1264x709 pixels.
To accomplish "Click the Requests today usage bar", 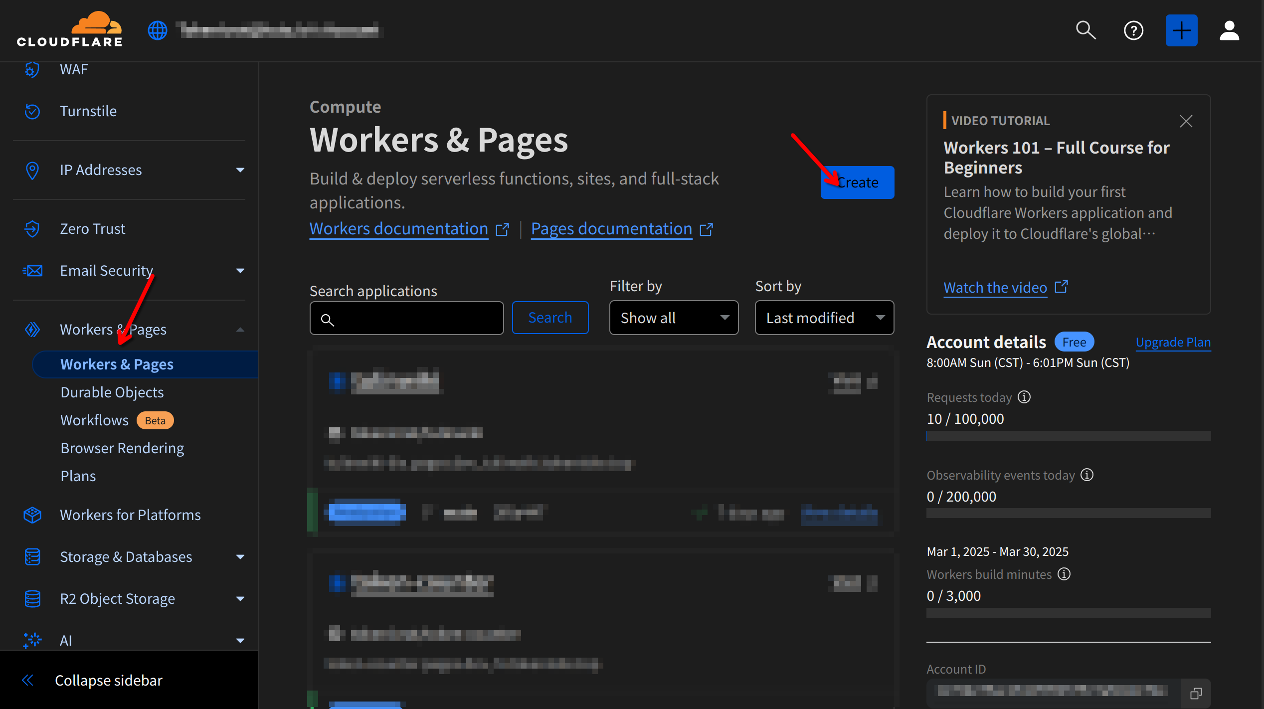I will pos(1069,436).
